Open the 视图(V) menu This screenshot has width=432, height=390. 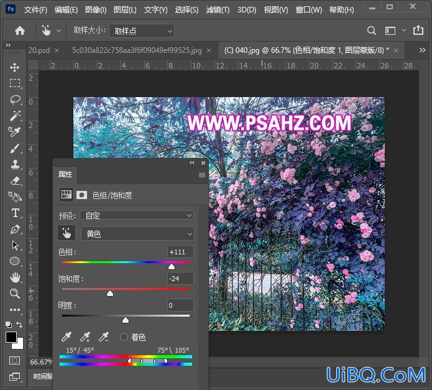point(276,10)
